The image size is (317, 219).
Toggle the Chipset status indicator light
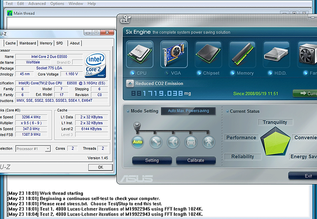pyautogui.click(x=199, y=73)
